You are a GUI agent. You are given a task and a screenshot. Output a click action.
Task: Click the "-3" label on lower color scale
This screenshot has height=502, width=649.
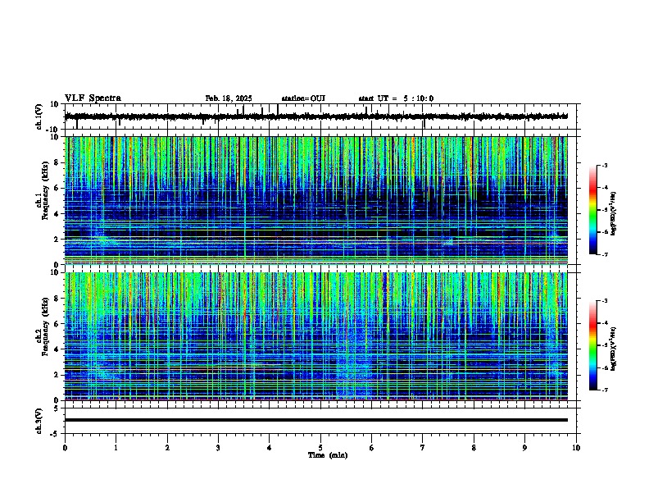604,301
